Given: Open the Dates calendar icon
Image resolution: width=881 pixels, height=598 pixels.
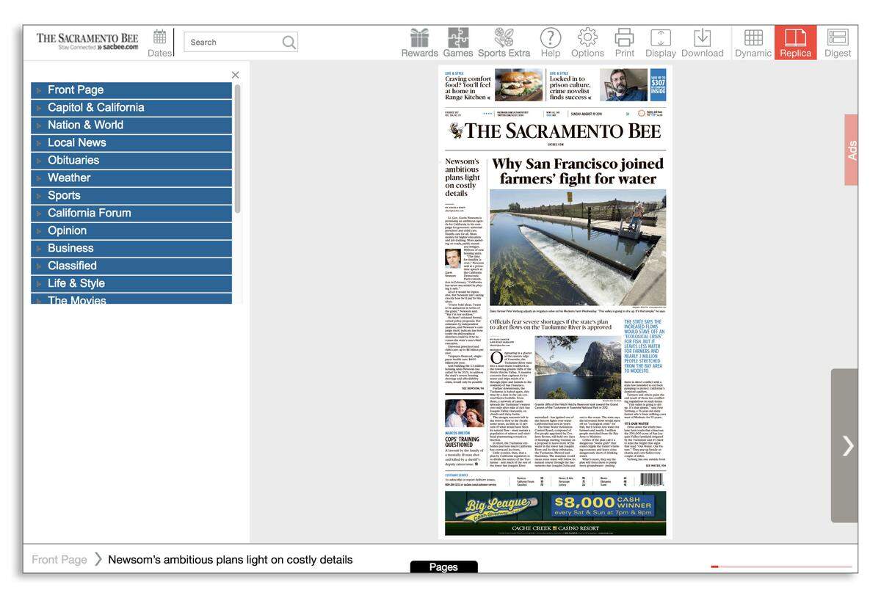Looking at the screenshot, I should (159, 43).
